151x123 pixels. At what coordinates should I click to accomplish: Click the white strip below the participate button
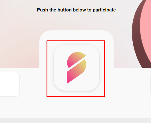(75, 107)
